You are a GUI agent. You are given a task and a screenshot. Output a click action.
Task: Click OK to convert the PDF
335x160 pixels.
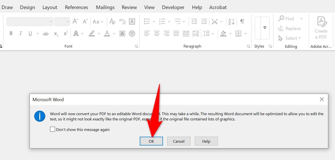pyautogui.click(x=151, y=141)
